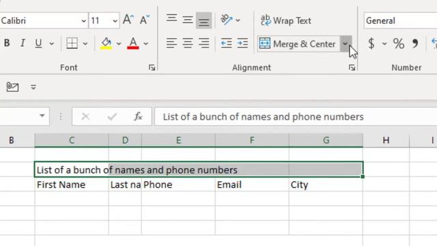
Task: Open text Orientation tool
Action: (226, 20)
